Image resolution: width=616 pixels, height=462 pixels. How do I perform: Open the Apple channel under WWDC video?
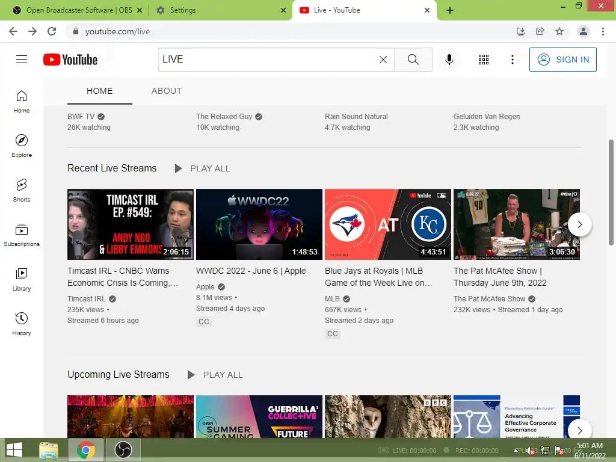[206, 287]
